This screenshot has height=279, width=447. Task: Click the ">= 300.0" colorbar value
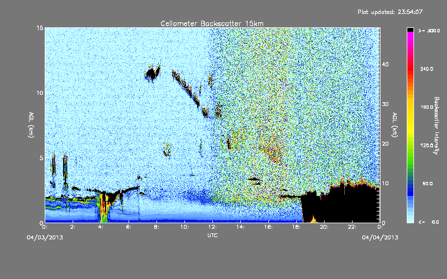pos(429,31)
